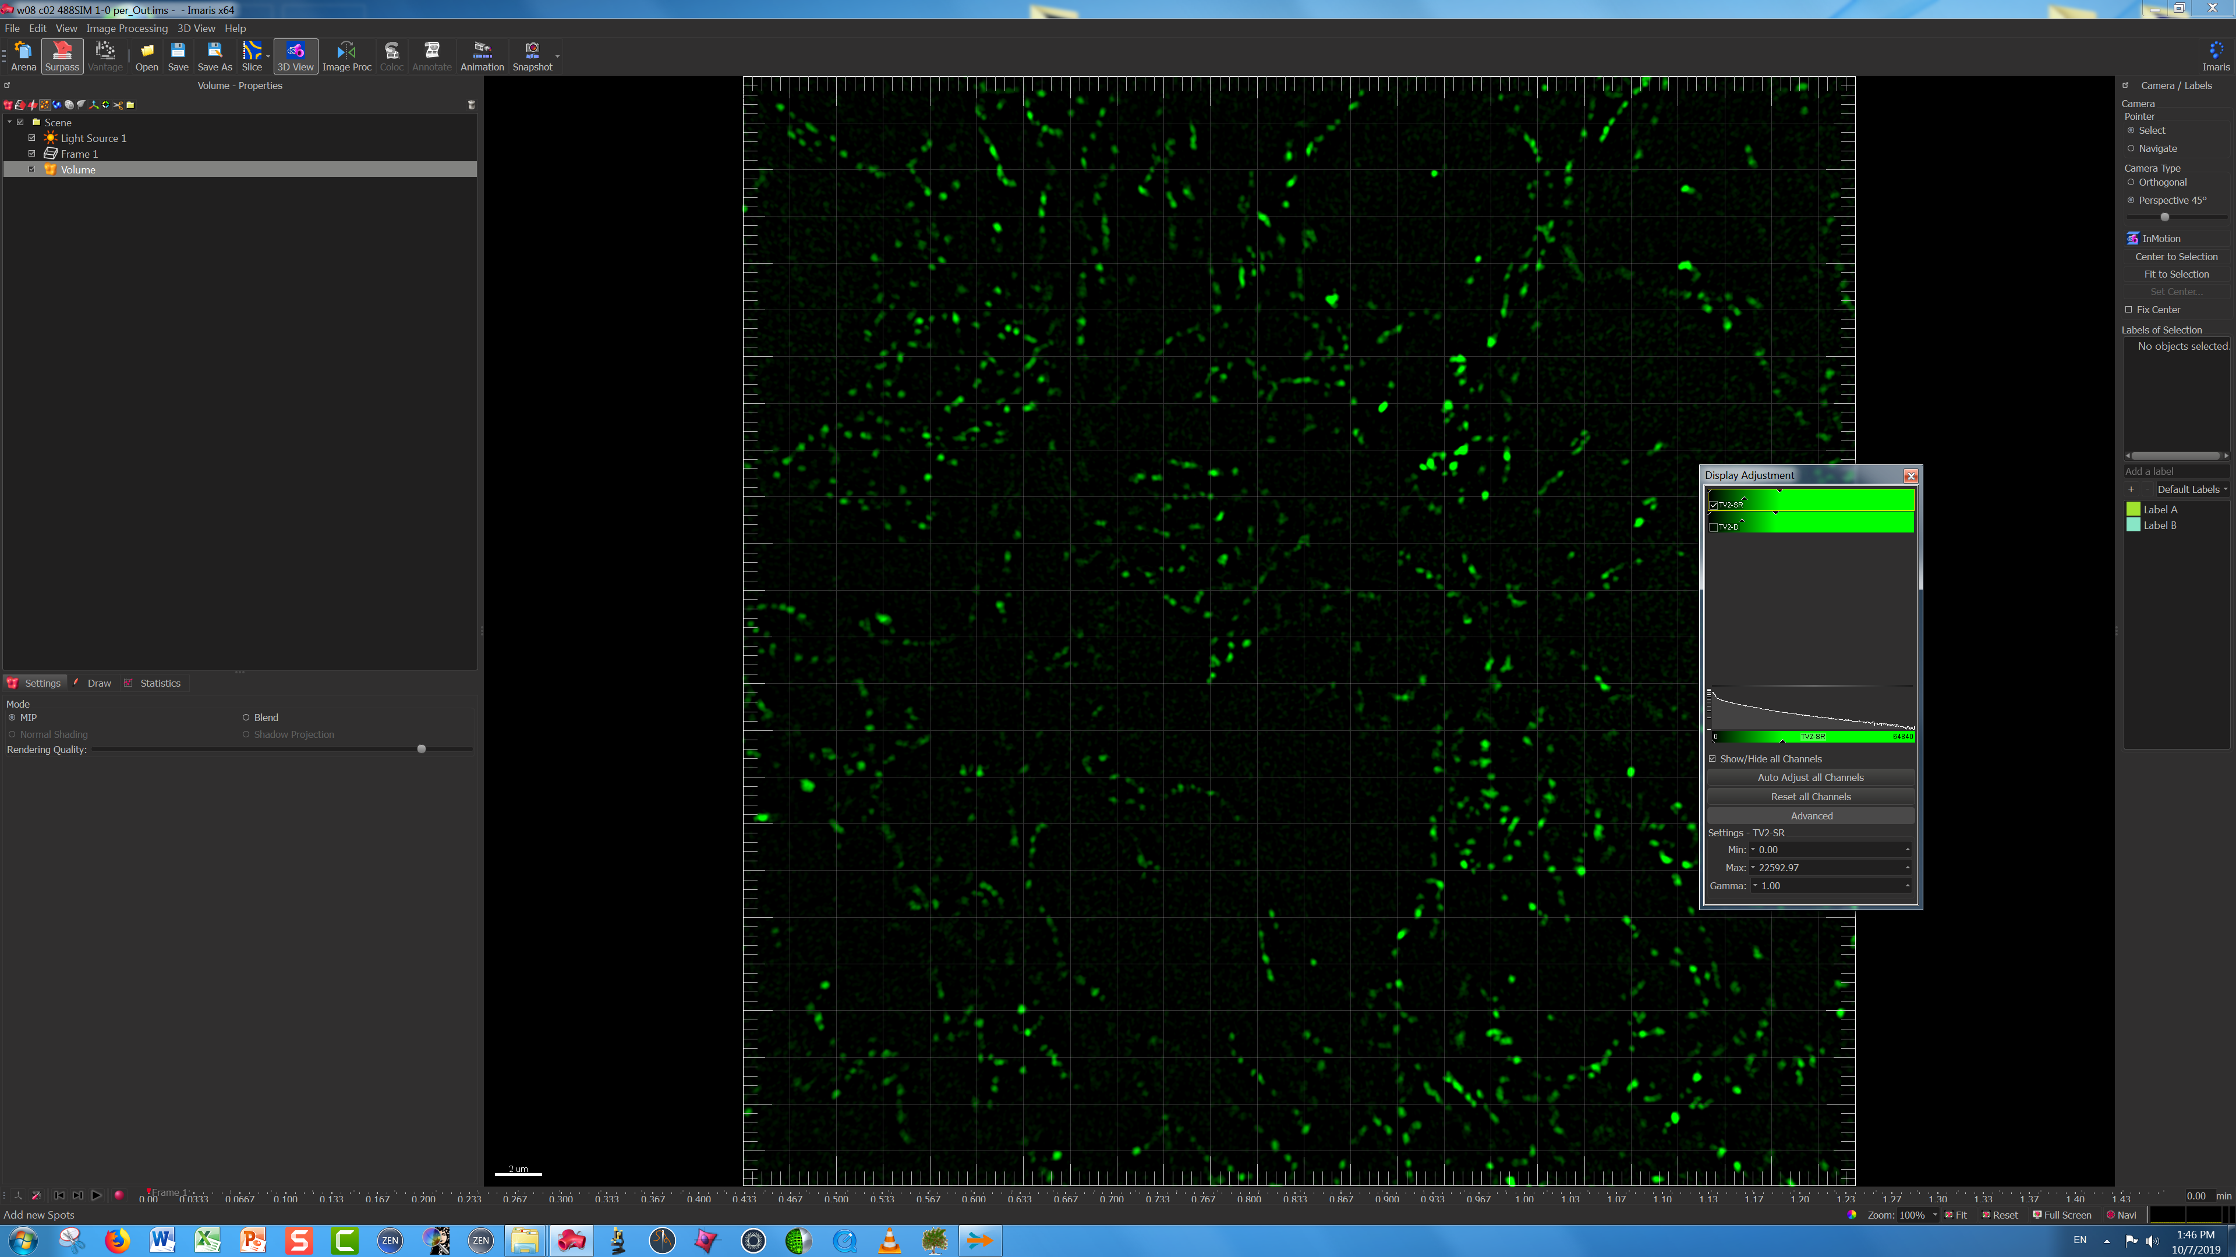Enable the Fix Center checkbox
2236x1257 pixels.
coord(2128,310)
